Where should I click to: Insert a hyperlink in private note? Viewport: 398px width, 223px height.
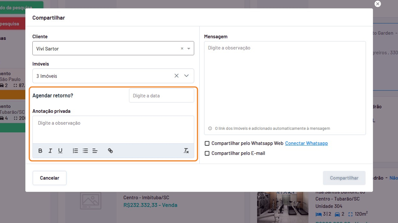pos(110,151)
